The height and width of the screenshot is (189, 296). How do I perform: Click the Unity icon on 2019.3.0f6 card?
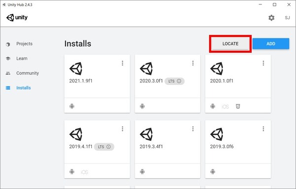[217, 134]
